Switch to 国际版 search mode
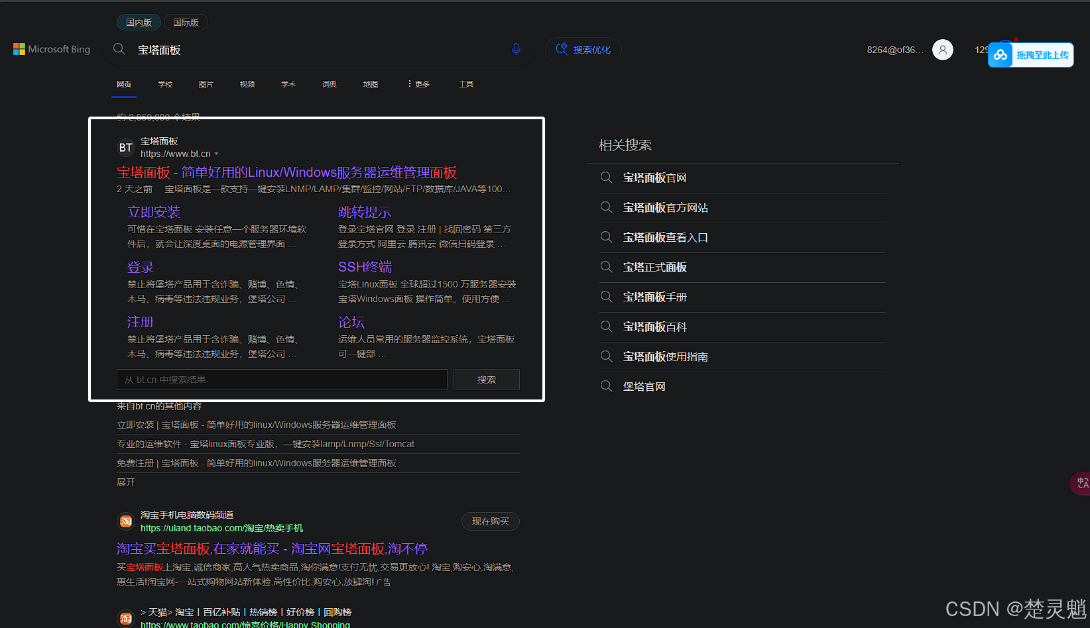 coord(186,23)
